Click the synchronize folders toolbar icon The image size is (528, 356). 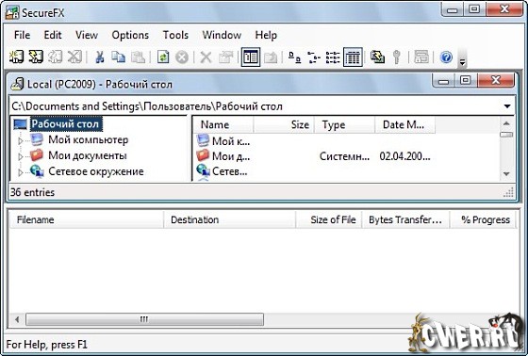[x=377, y=57]
